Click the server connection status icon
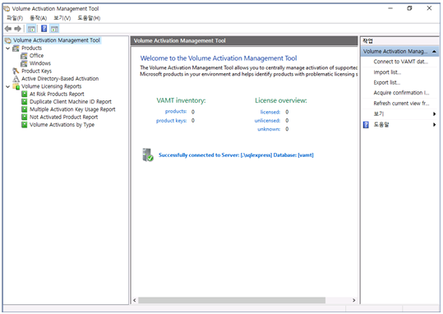 pos(147,155)
